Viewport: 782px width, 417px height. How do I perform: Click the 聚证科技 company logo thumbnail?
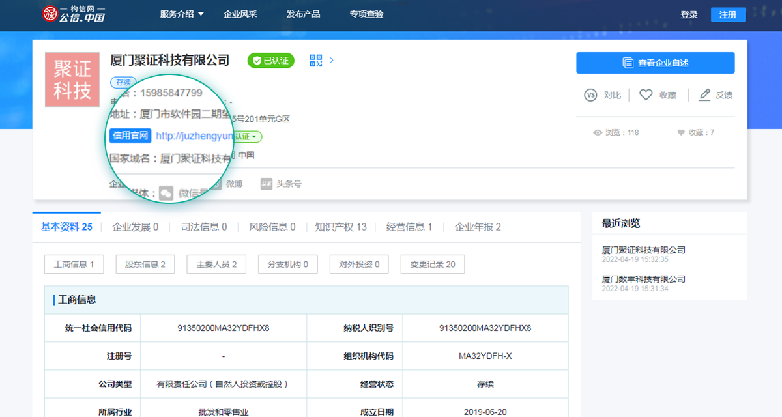coord(72,79)
